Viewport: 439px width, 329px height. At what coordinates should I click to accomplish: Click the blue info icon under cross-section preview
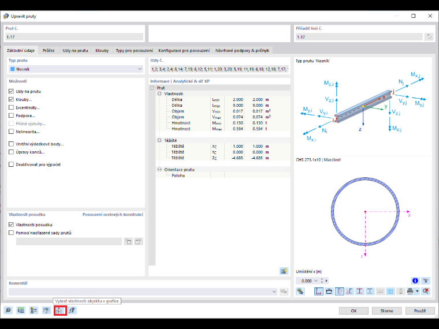click(415, 281)
